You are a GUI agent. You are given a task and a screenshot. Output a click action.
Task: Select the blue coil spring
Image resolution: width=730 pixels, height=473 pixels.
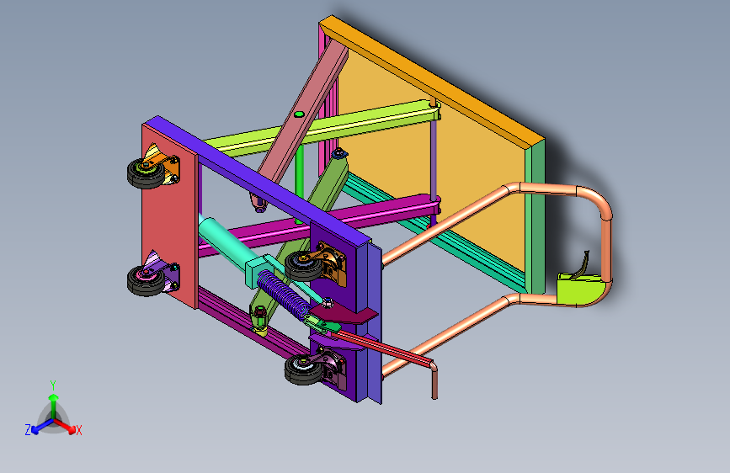click(x=284, y=293)
